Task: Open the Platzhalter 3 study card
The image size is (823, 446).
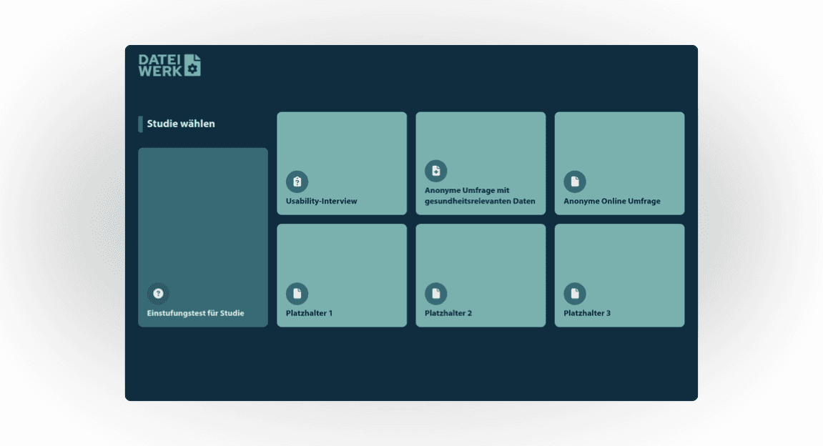Action: point(619,261)
